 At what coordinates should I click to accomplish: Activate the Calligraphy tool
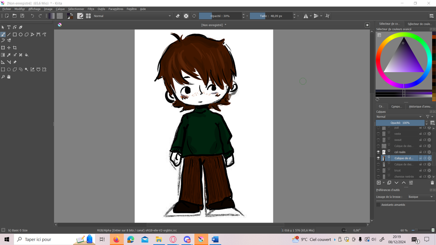point(20,27)
